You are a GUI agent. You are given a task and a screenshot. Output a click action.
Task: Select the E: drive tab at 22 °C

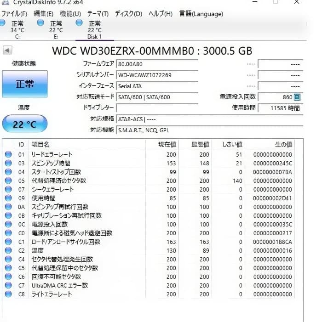point(56,29)
